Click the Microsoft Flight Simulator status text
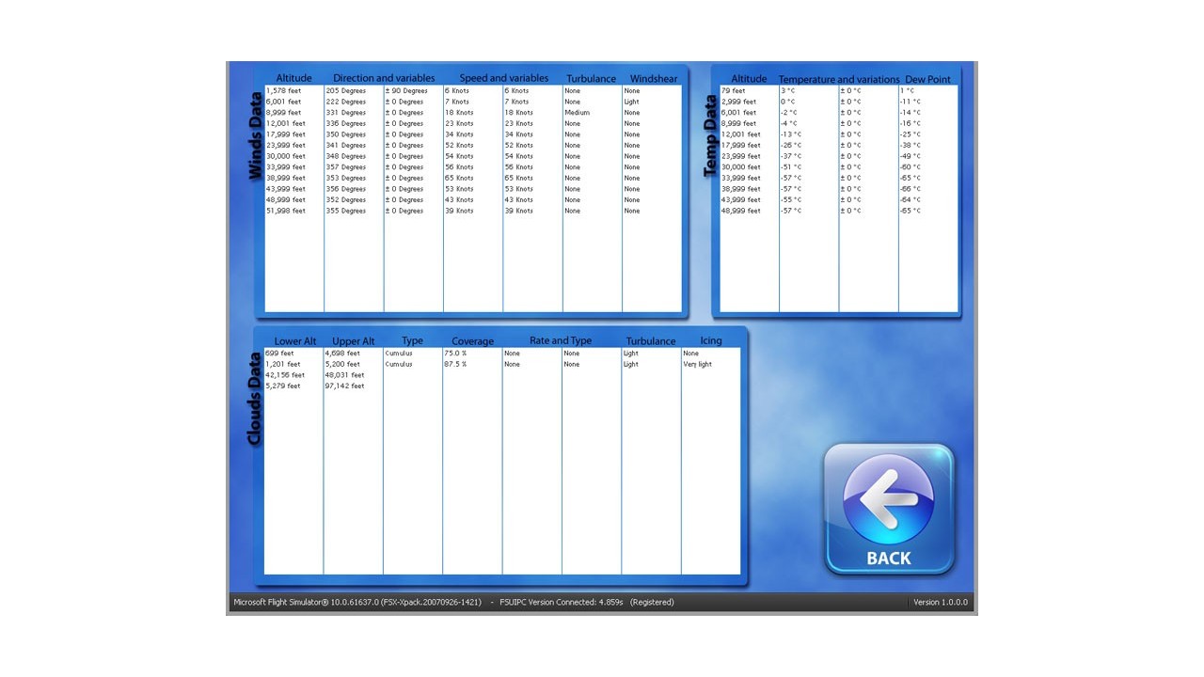 (x=358, y=603)
